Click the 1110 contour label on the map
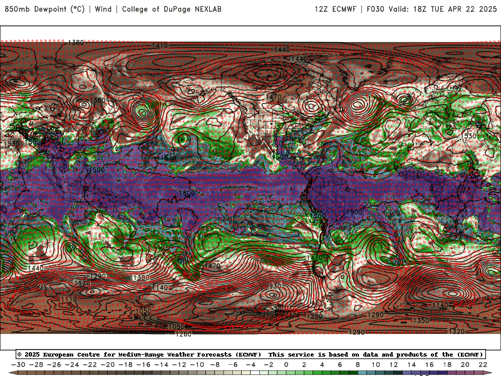Image resolution: width=501 pixels, height=376 pixels. coord(69,300)
